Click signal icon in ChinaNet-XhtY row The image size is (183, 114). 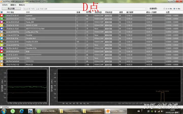pyautogui.click(x=4, y=38)
